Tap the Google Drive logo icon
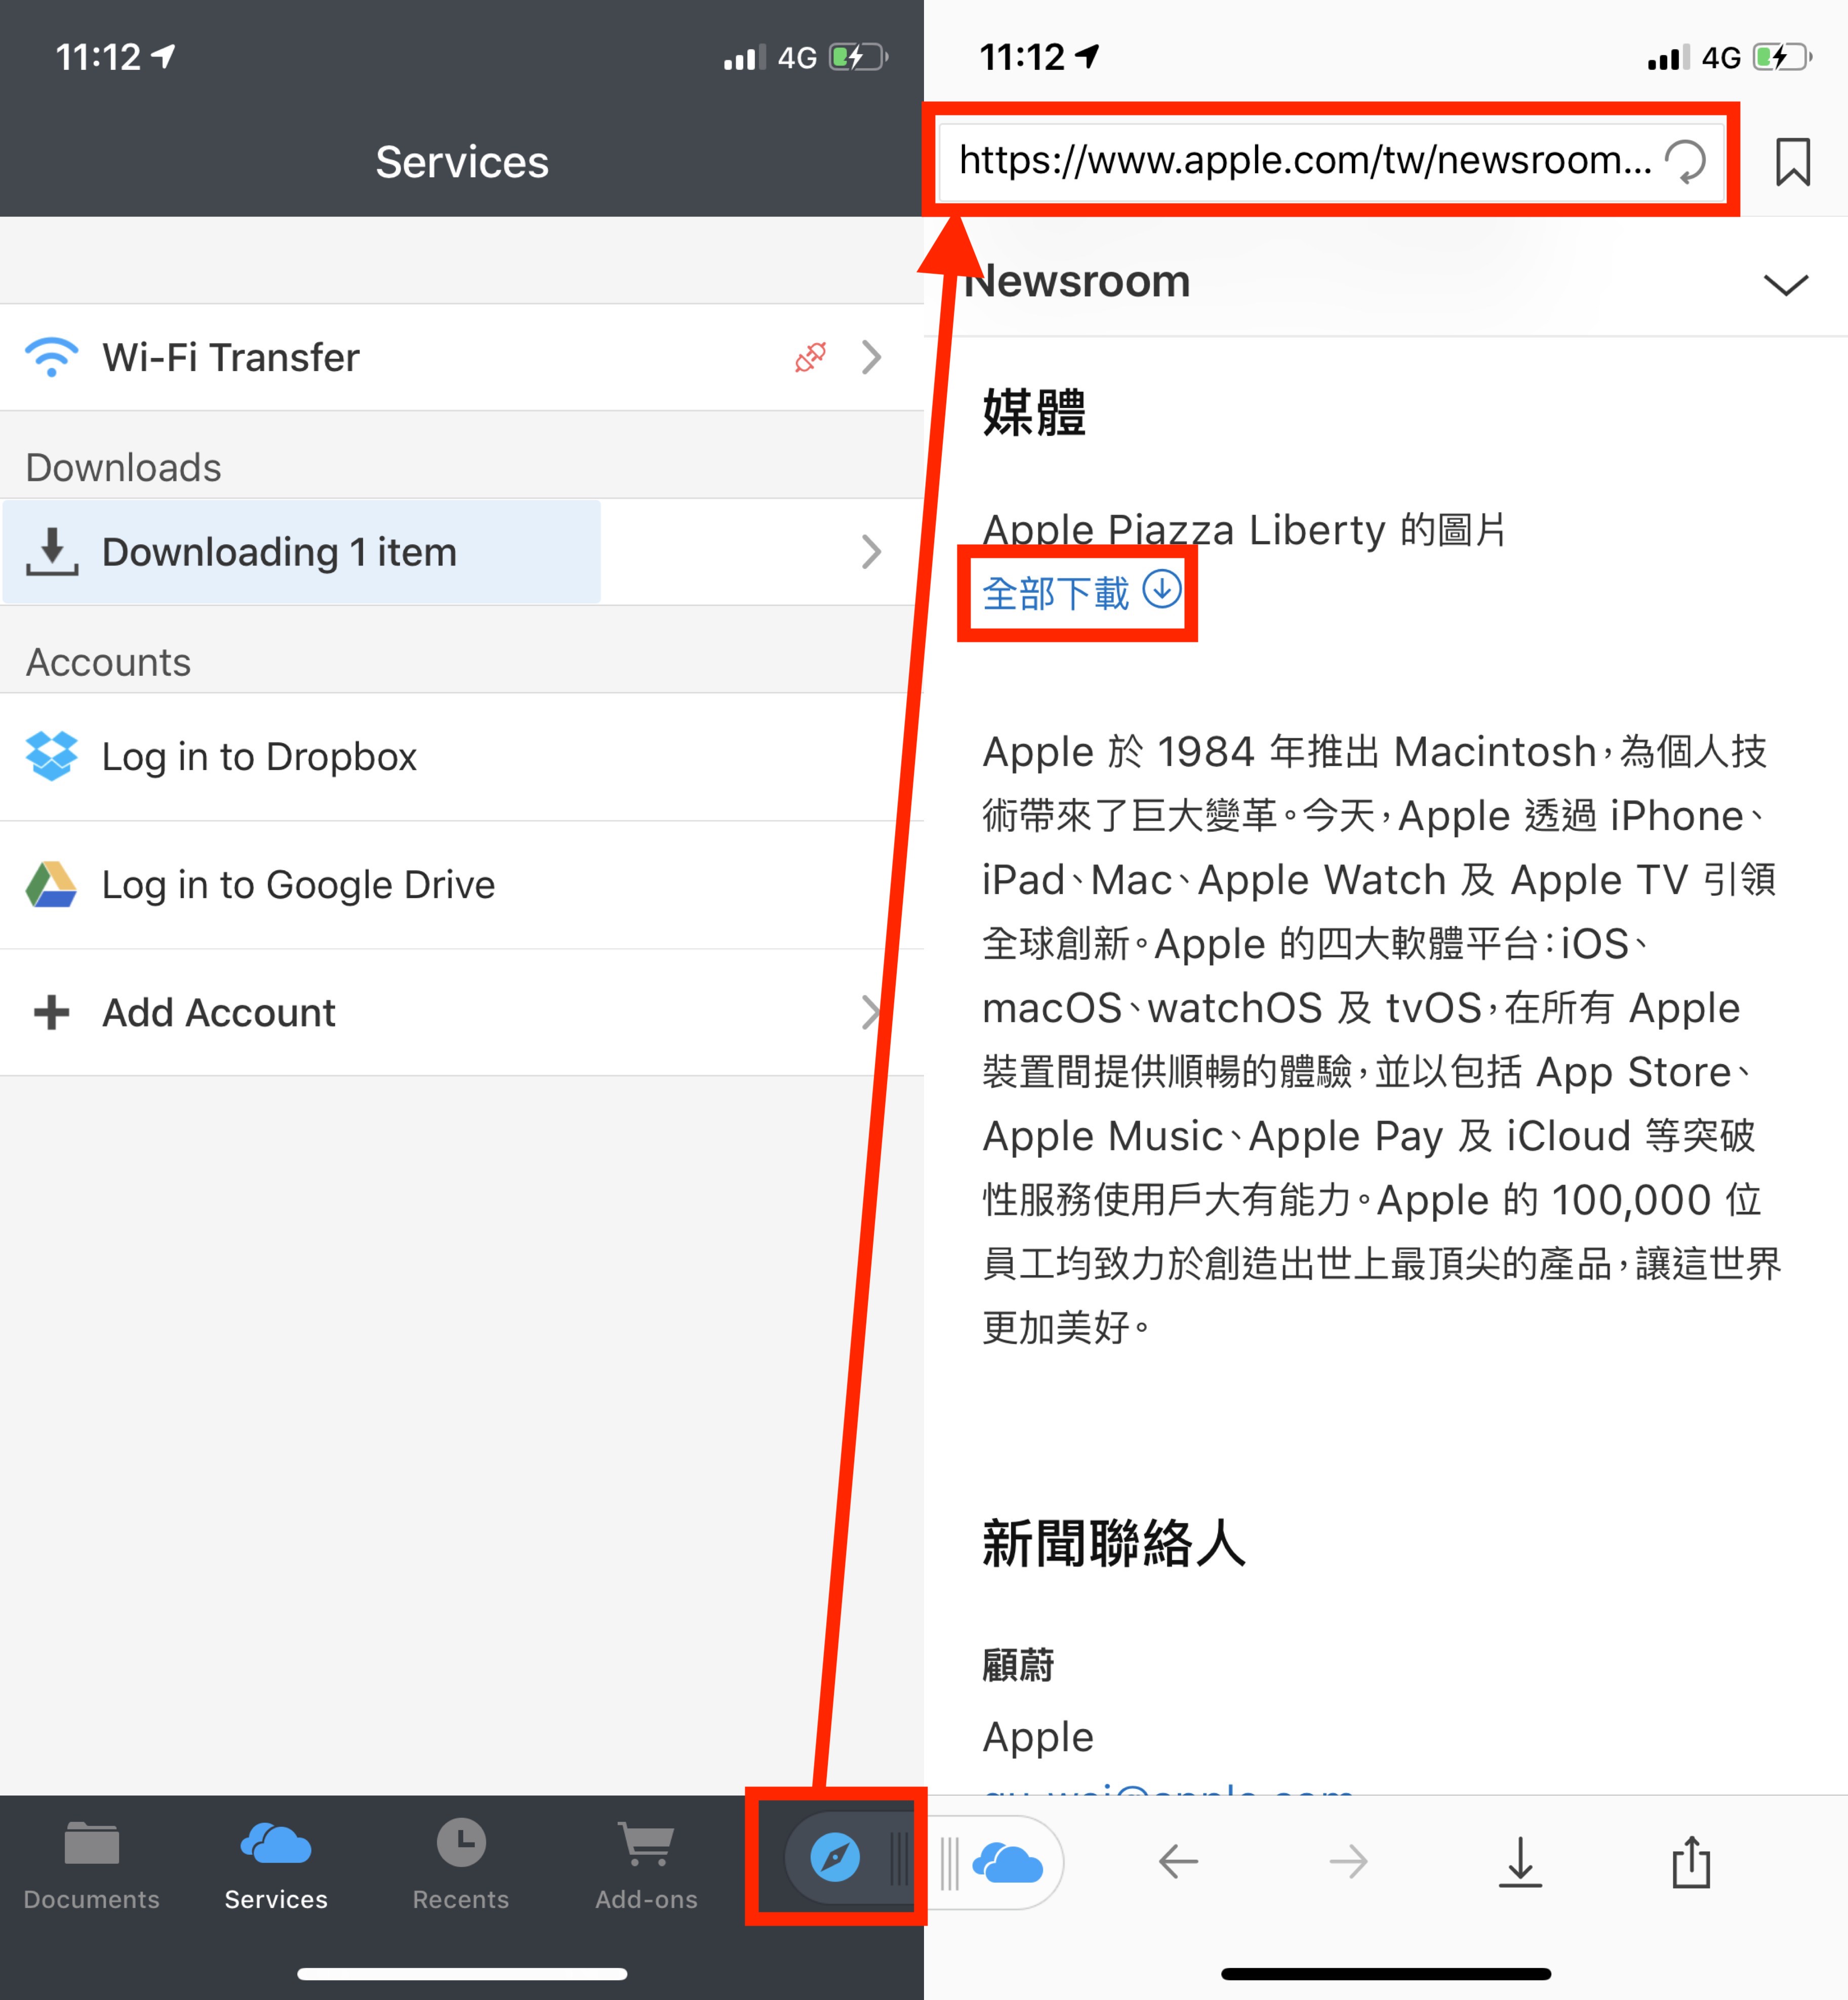The image size is (1848, 2000). (52, 885)
